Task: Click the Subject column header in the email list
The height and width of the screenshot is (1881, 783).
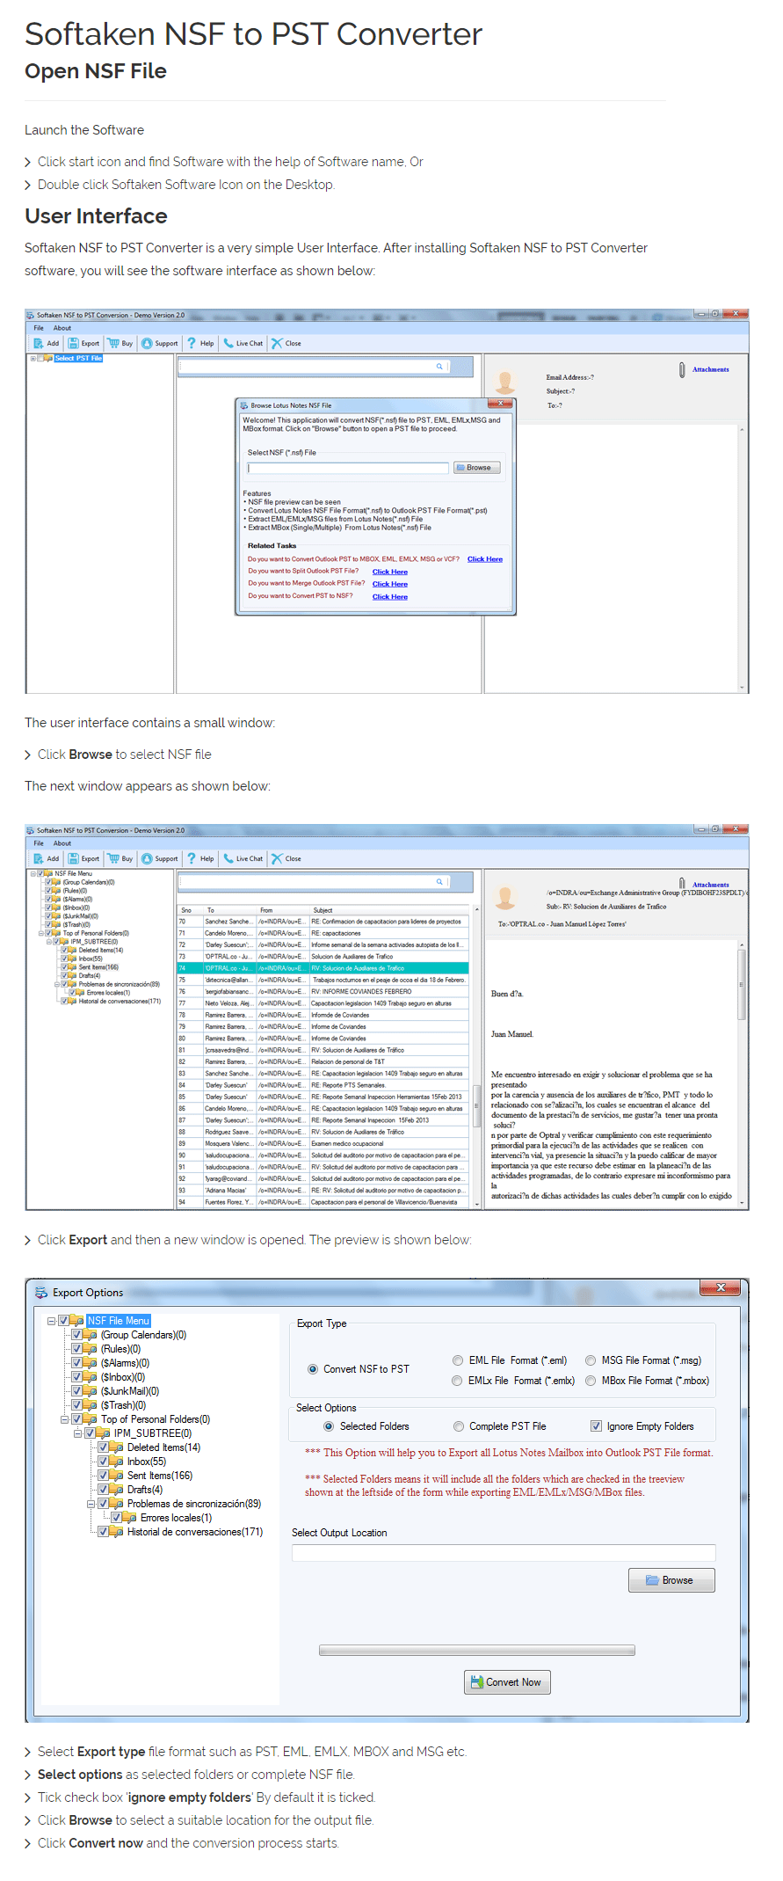Action: point(389,910)
